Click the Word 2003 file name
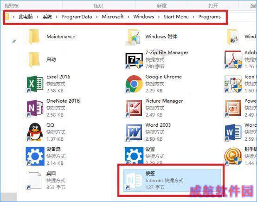Image resolution: width=257 pixels, height=202 pixels. 158,125
